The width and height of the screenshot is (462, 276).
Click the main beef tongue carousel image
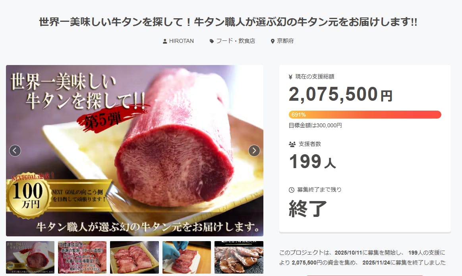tap(135, 151)
